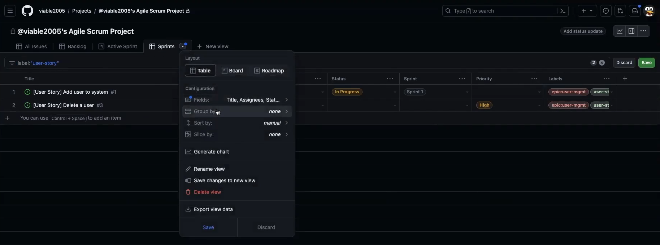Image resolution: width=660 pixels, height=245 pixels.
Task: Switch to the Backlog tab
Action: point(73,46)
